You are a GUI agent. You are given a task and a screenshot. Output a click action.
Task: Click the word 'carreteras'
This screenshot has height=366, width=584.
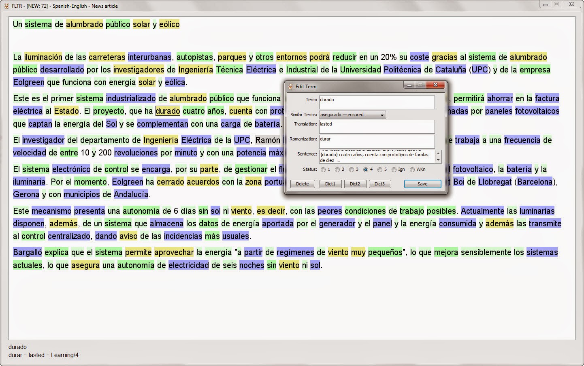(x=107, y=57)
